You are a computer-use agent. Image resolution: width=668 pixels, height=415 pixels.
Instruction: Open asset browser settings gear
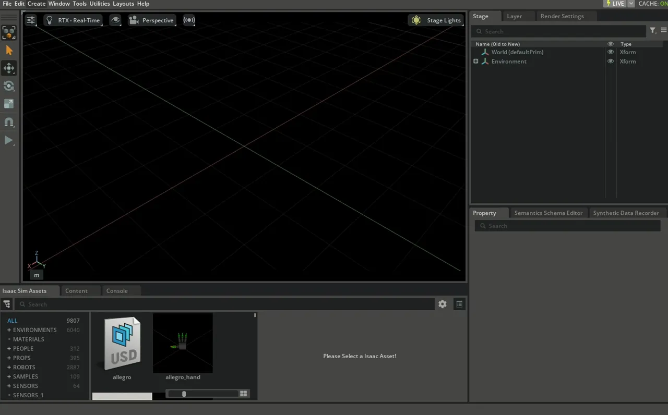pos(443,304)
